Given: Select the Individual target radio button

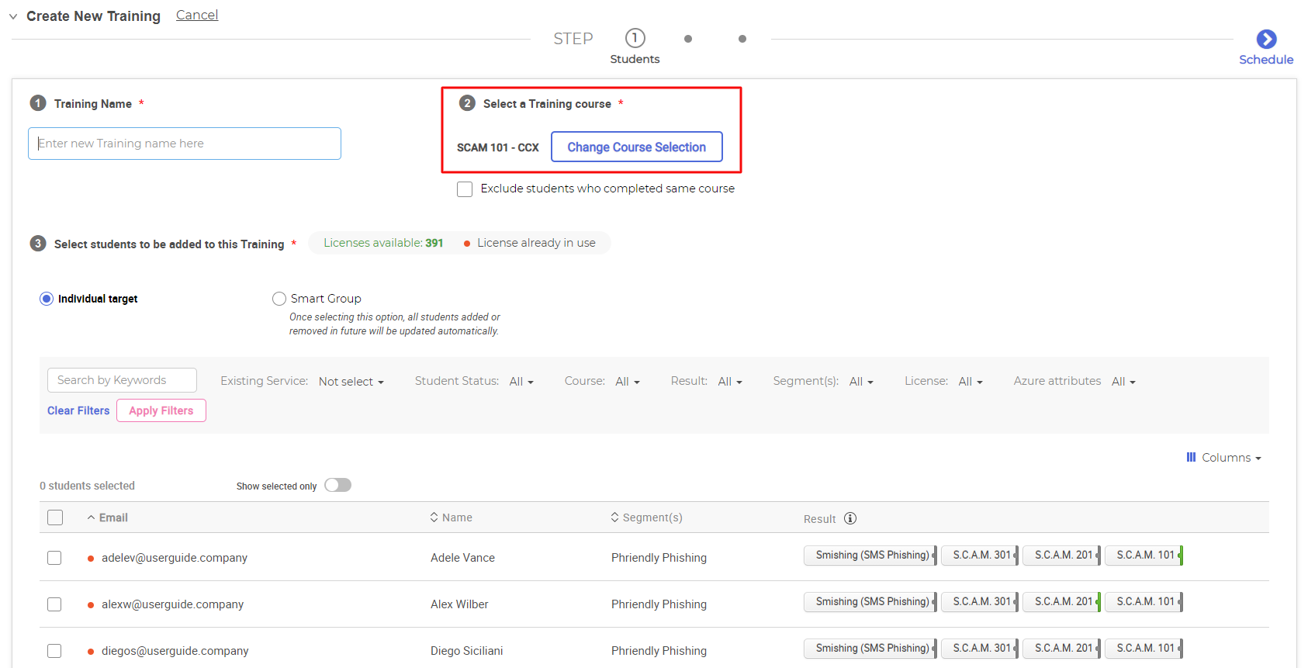Looking at the screenshot, I should point(47,299).
